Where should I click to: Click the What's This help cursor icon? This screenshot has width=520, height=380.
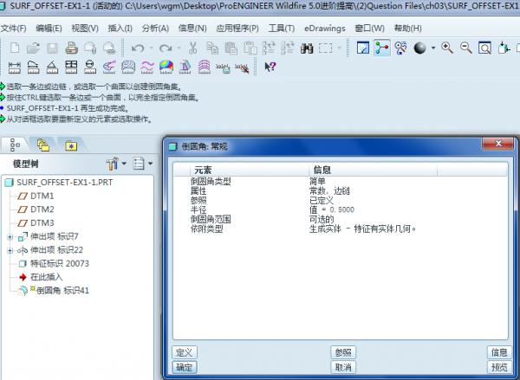point(270,67)
